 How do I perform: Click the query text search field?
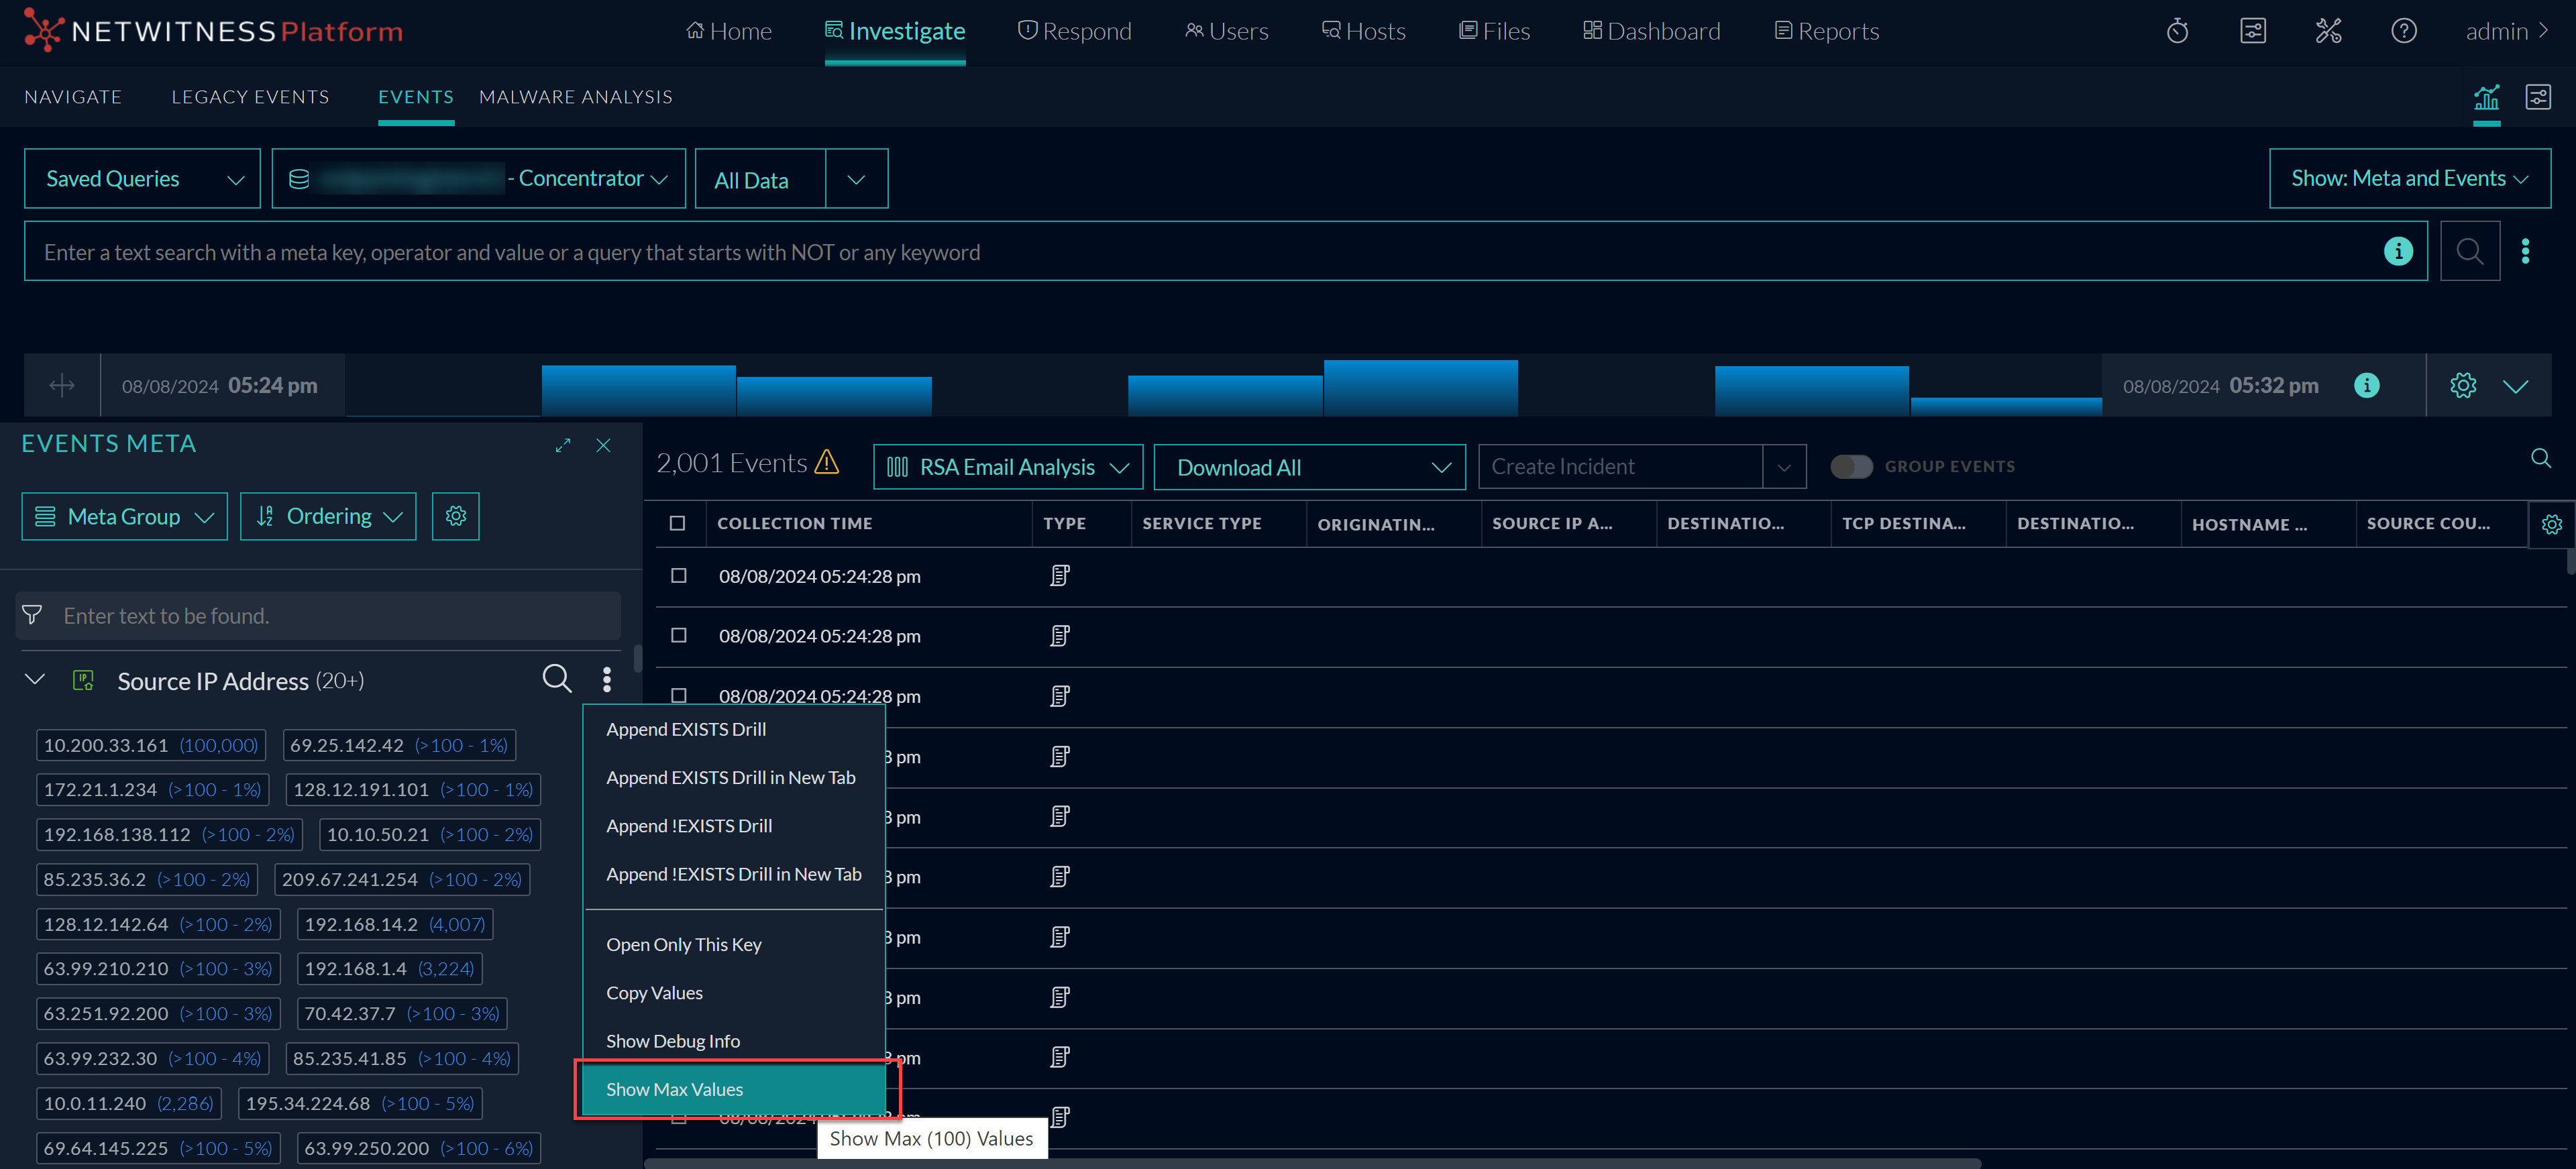(x=1200, y=252)
